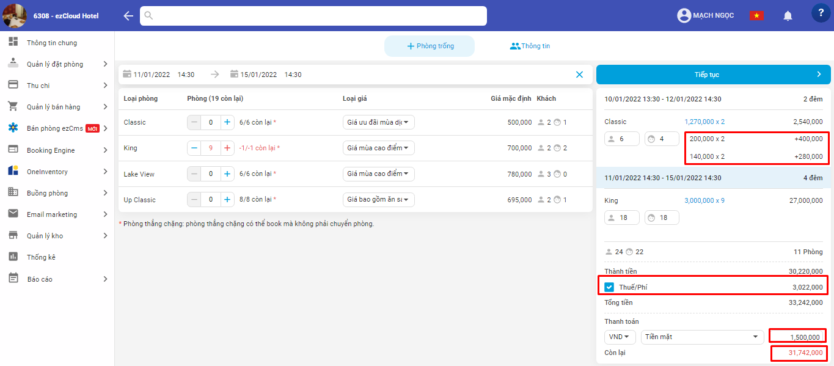The image size is (834, 366).
Task: Toggle the Thuế/Phí checkbox
Action: click(x=609, y=287)
